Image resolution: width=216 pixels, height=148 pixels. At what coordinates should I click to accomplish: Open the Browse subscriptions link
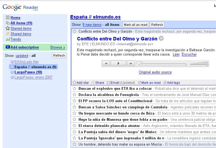click(58, 47)
